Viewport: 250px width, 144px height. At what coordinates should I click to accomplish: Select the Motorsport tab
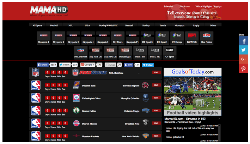tap(179, 25)
